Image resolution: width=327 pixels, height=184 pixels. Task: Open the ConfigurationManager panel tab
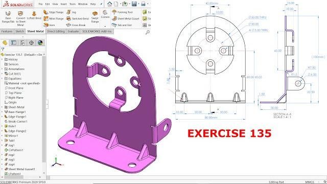[22, 43]
